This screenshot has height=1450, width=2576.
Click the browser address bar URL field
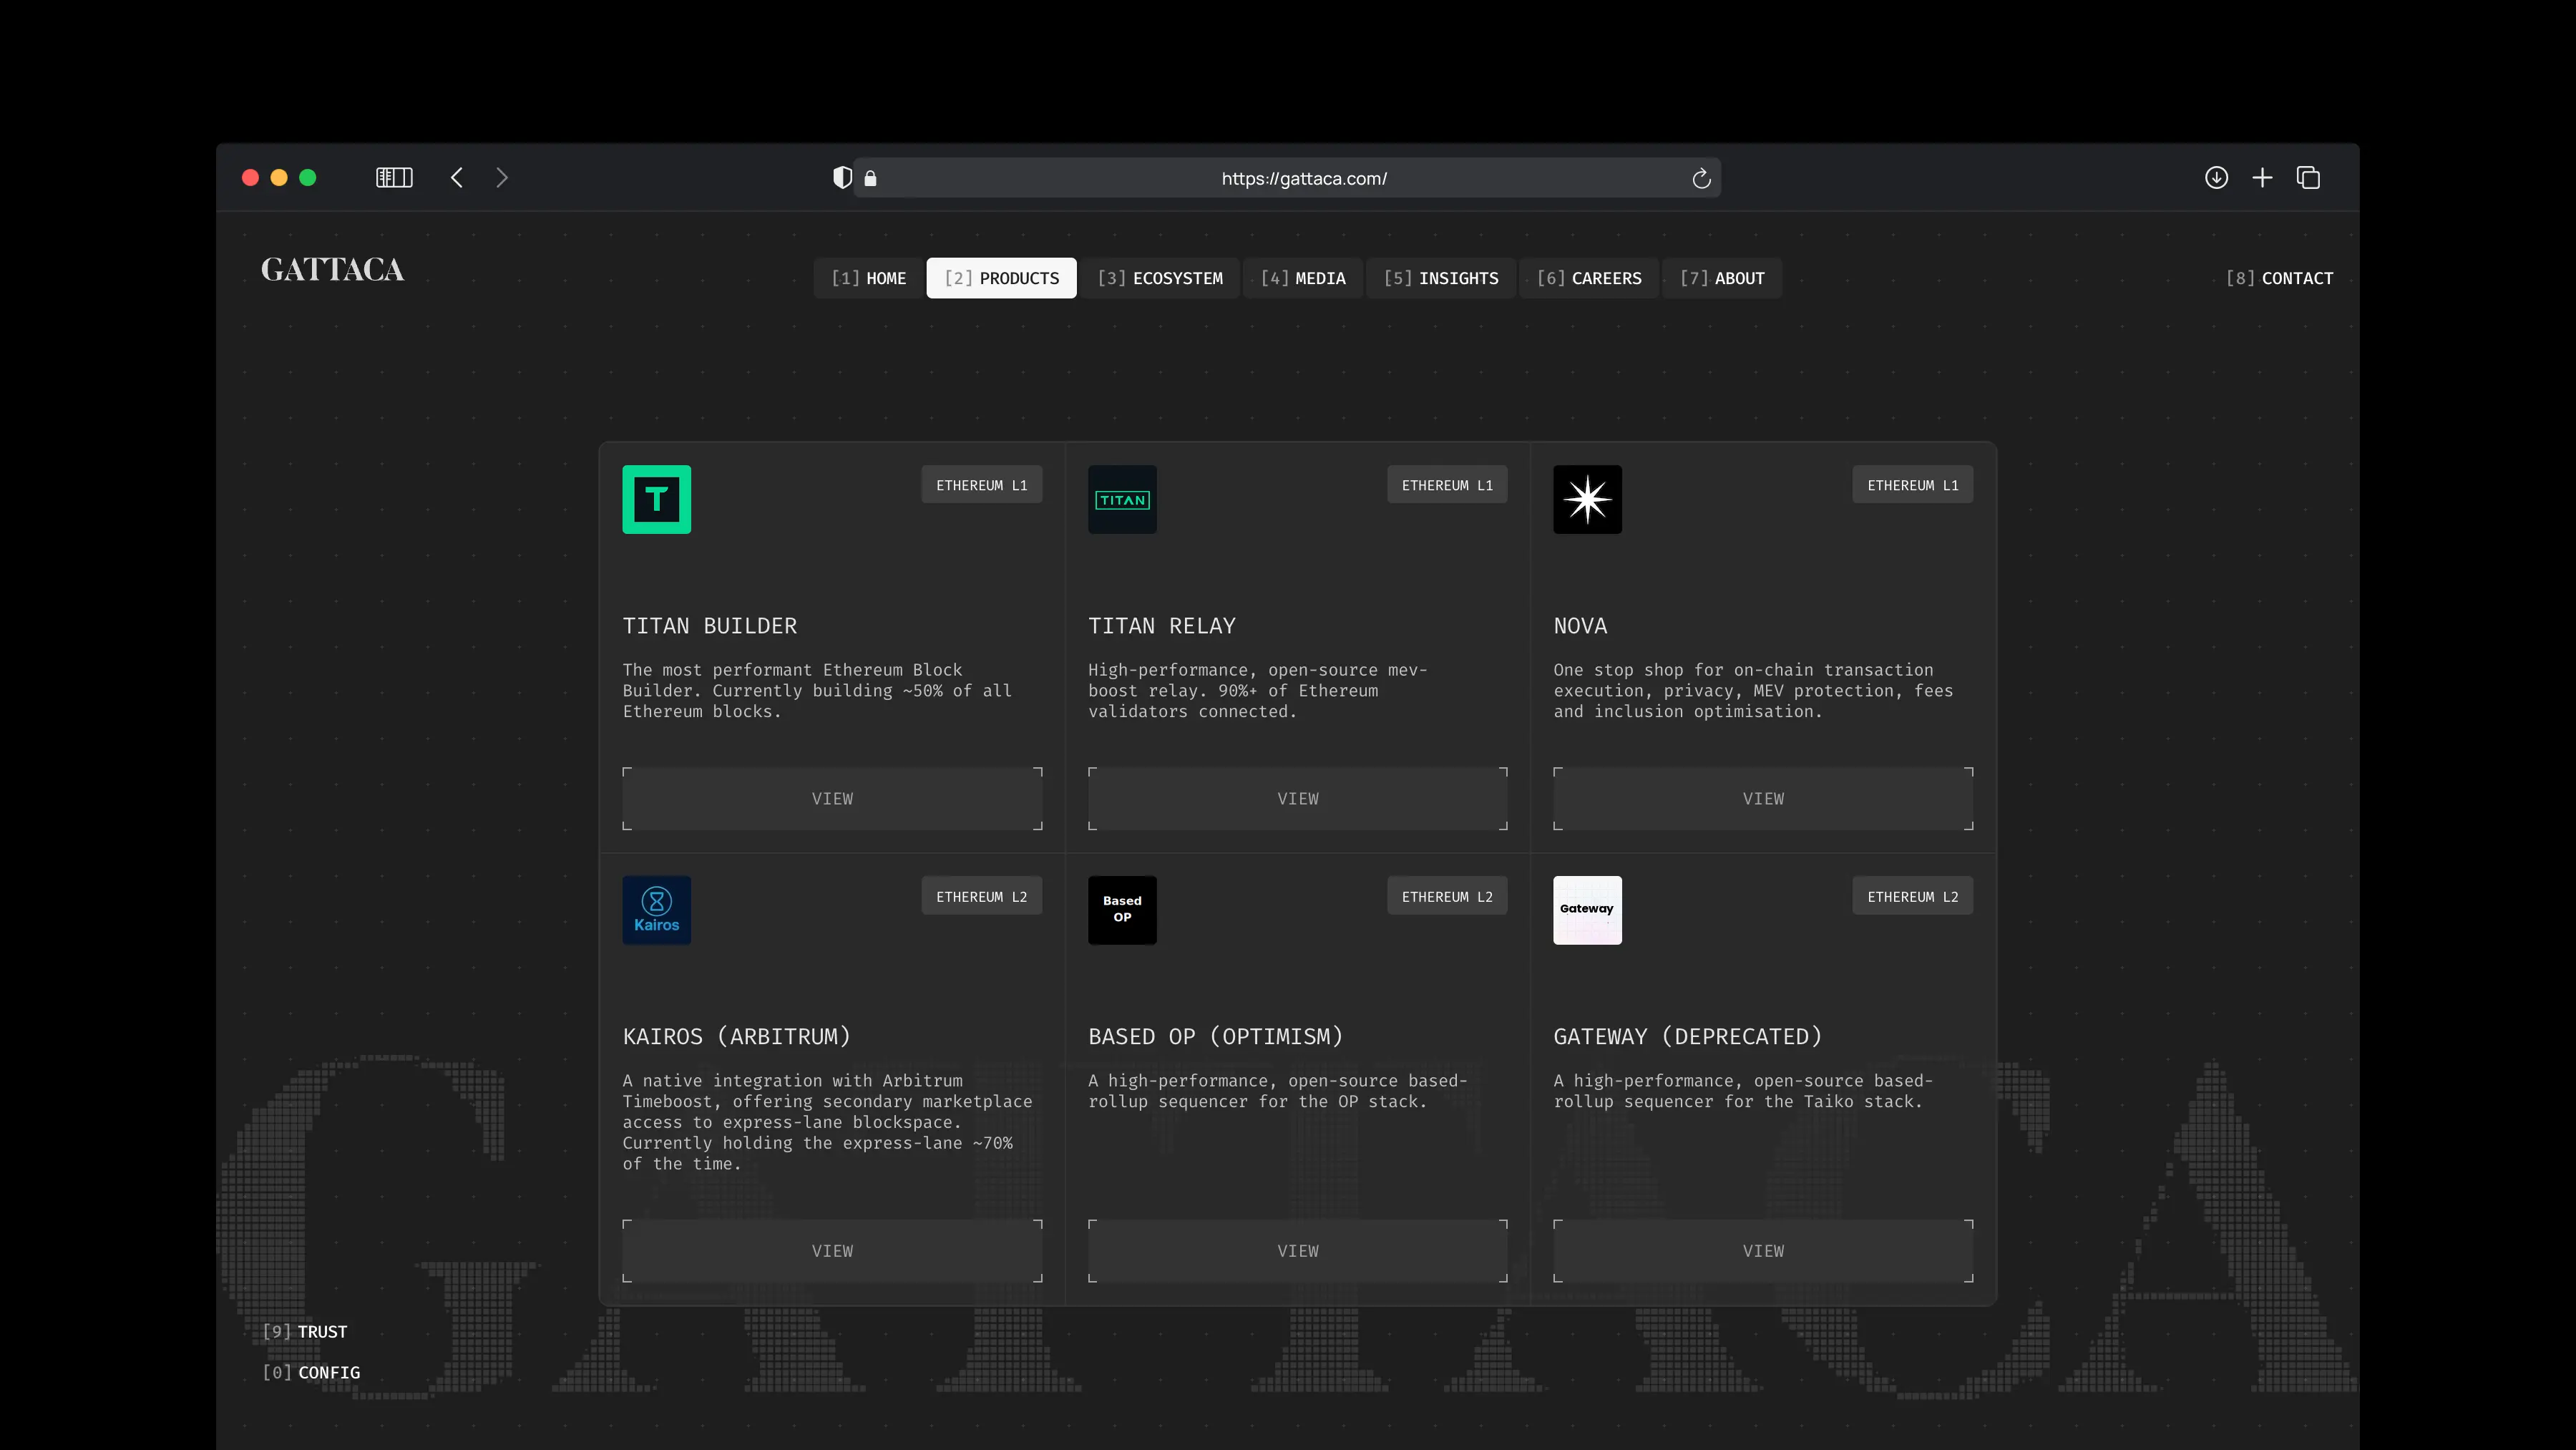pos(1287,178)
